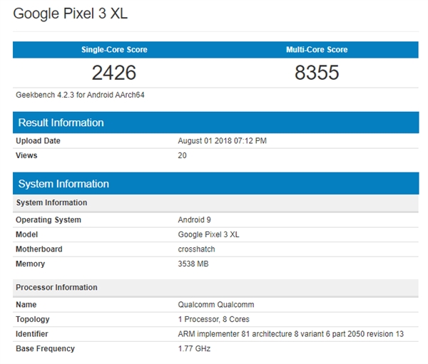Viewport: 428px width, 364px height.
Task: Click the Views count value 20
Action: point(182,155)
